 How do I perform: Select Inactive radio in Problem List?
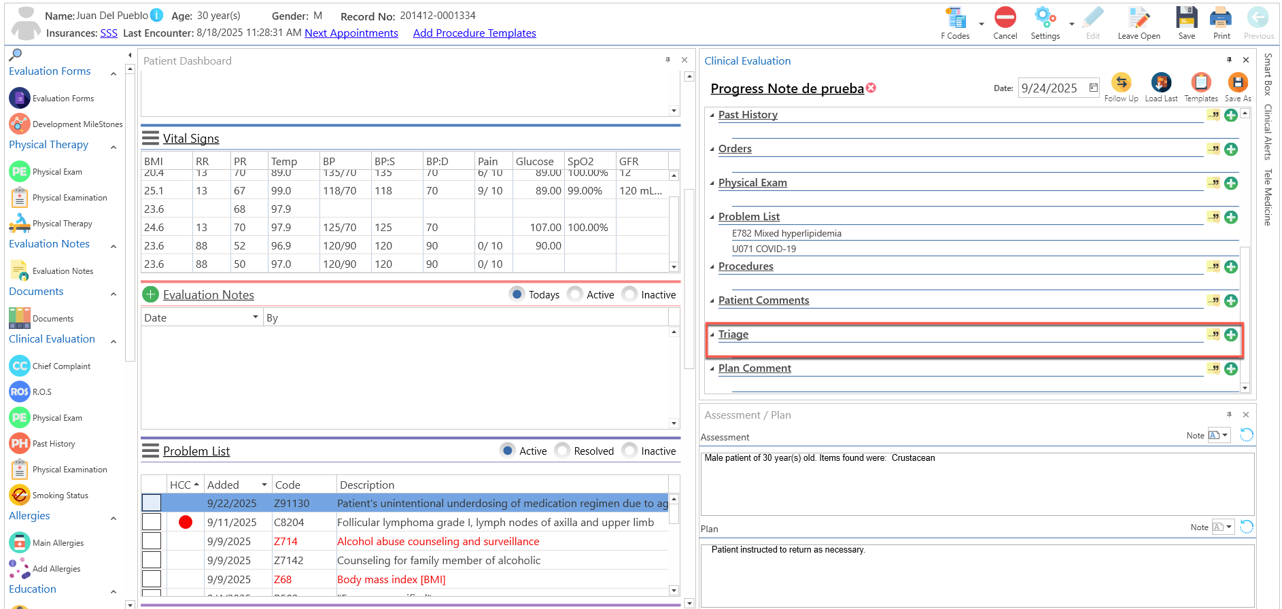click(x=629, y=451)
